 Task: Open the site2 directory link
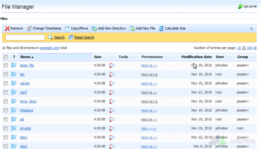[x=23, y=146]
